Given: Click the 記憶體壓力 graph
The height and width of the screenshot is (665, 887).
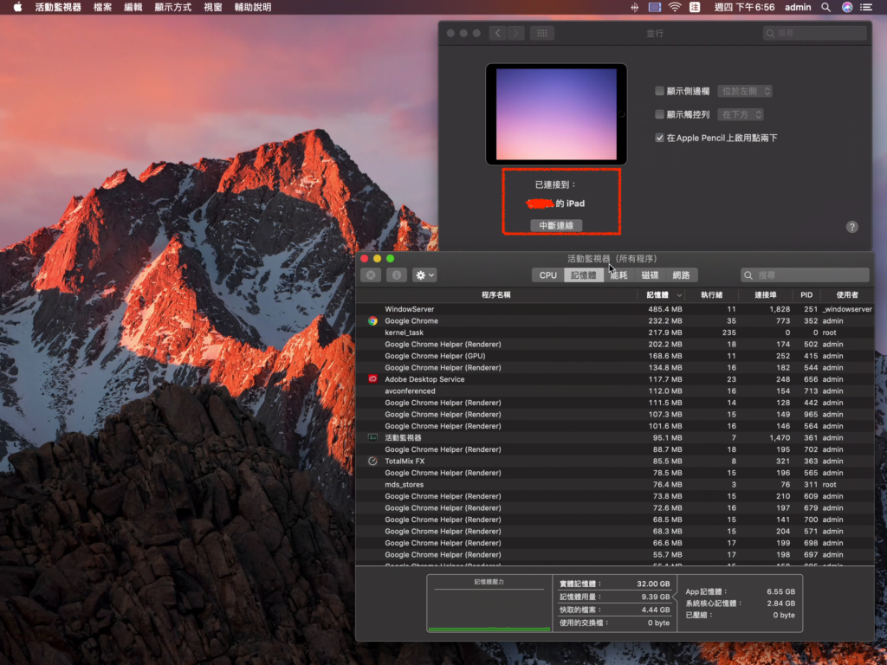Looking at the screenshot, I should pyautogui.click(x=489, y=604).
